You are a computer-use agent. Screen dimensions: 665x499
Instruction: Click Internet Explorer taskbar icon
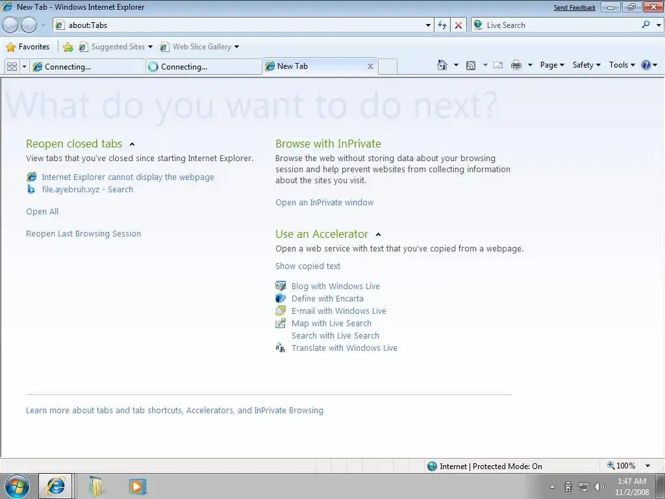click(x=56, y=486)
